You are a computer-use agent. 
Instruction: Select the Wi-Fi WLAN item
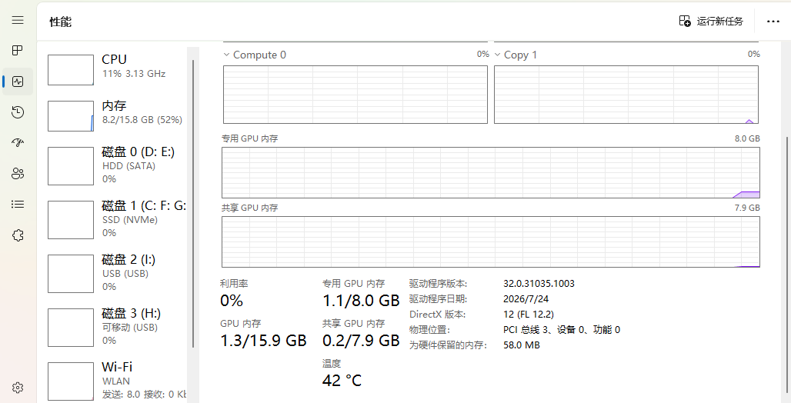117,381
